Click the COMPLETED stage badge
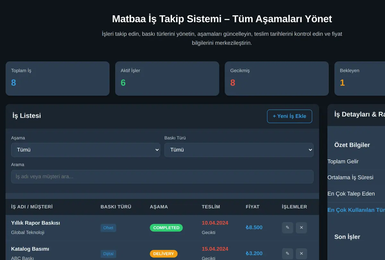 pyautogui.click(x=166, y=228)
